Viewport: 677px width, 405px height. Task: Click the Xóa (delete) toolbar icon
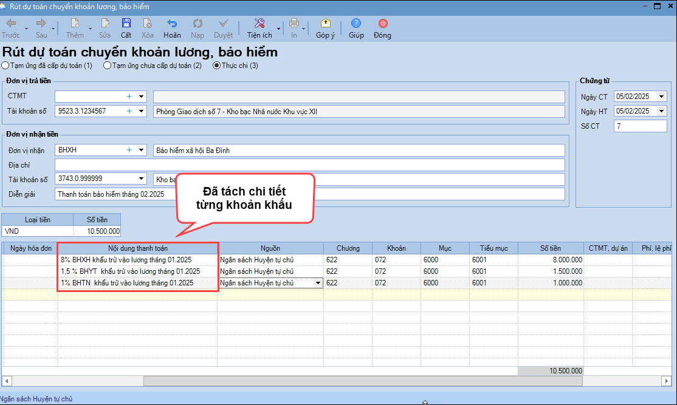147,23
